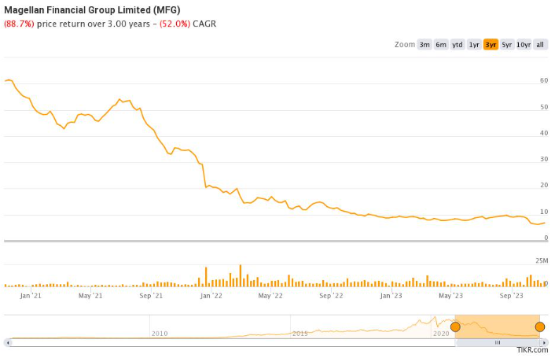Select the ytd zoom range
555x358 pixels.
(x=458, y=45)
